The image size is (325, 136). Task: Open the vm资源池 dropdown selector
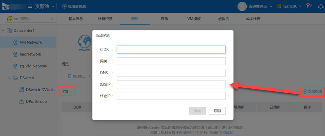point(30,19)
